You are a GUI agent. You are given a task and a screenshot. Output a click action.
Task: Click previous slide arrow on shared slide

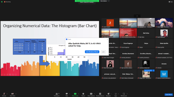coord(2,75)
